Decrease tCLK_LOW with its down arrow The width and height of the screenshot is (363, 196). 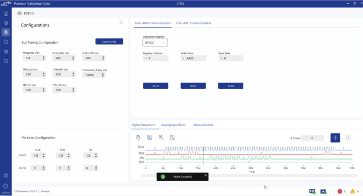pyautogui.click(x=103, y=59)
